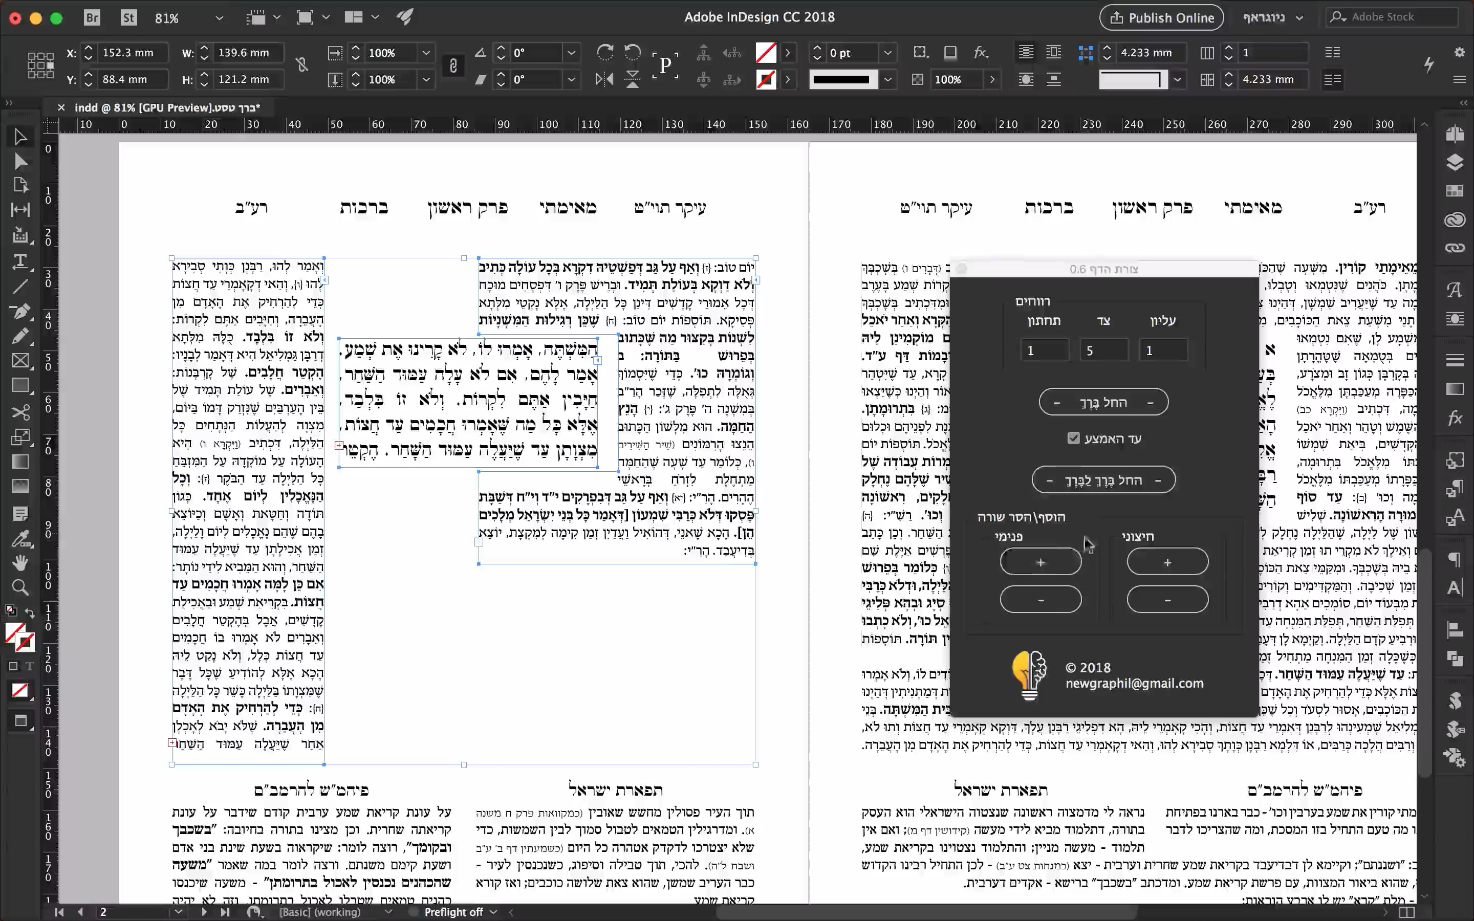Select the Hand tool
Viewport: 1474px width, 921px height.
[20, 562]
